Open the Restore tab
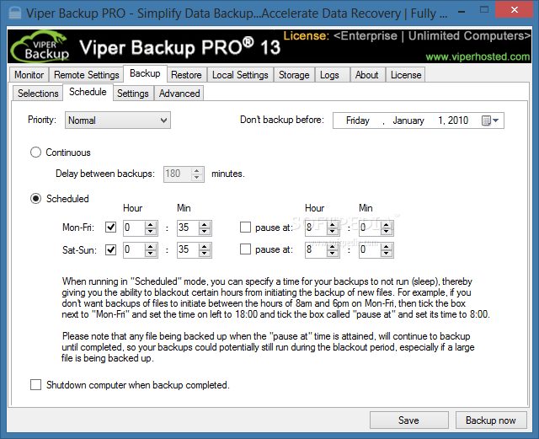The height and width of the screenshot is (439, 539). pyautogui.click(x=186, y=75)
